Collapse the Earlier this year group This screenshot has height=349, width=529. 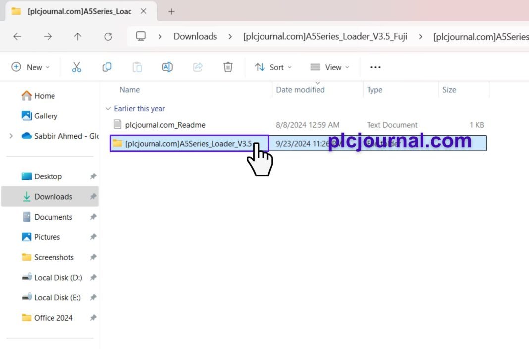108,109
